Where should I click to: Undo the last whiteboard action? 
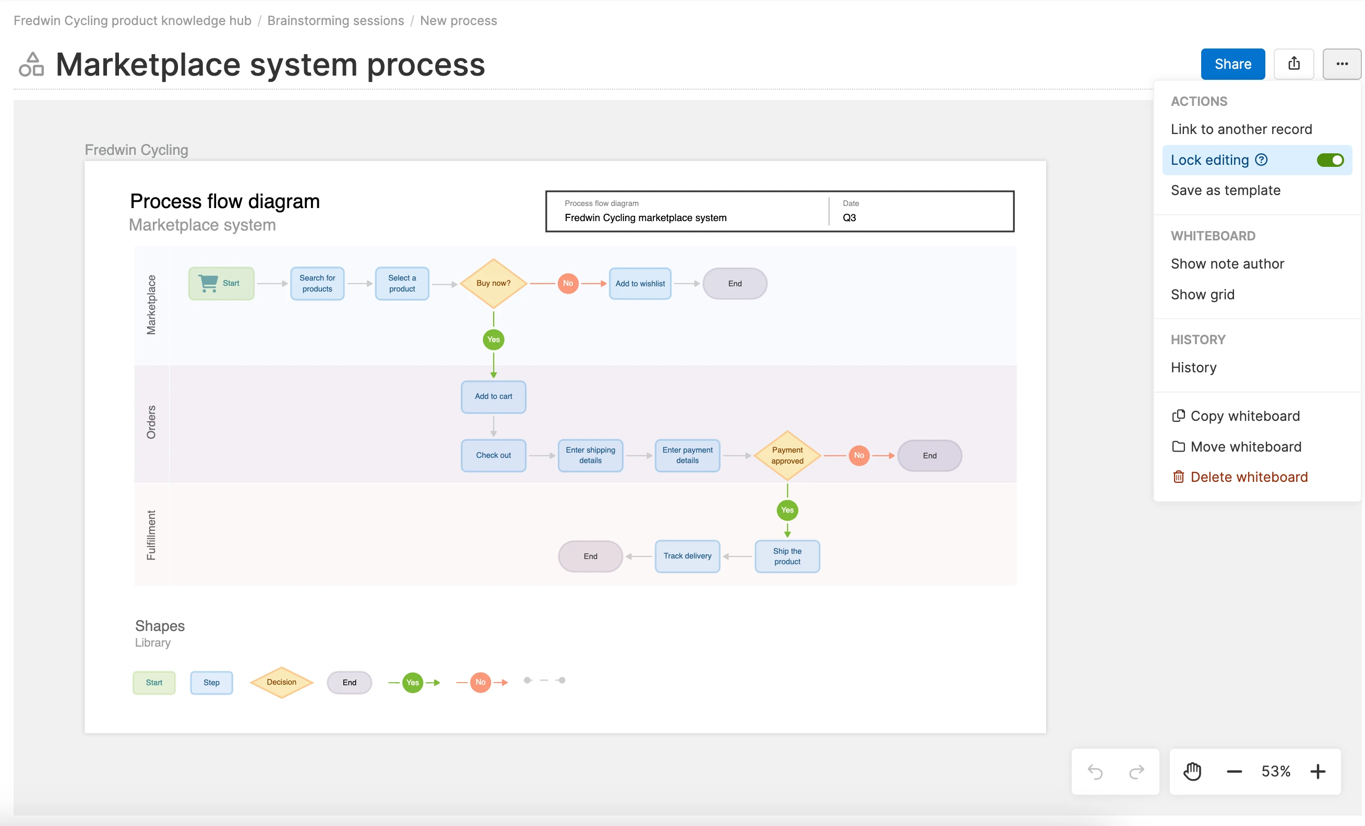point(1096,771)
